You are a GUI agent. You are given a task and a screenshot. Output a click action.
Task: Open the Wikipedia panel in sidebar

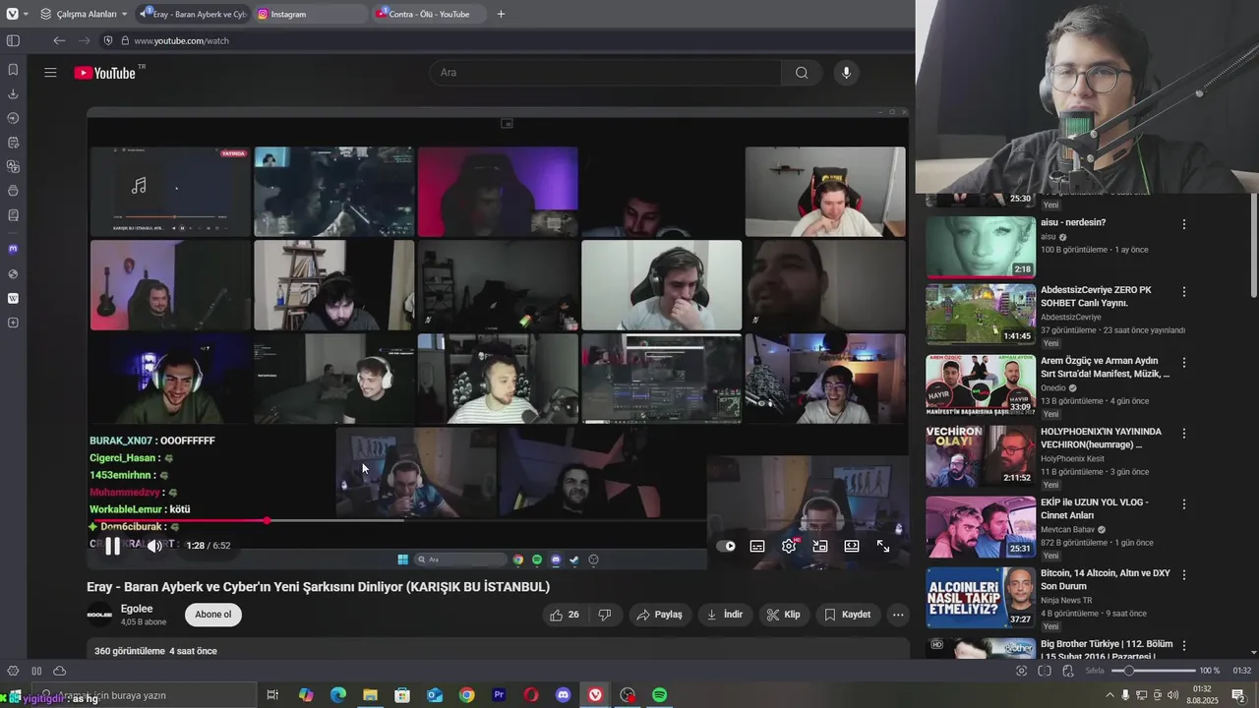pos(13,298)
